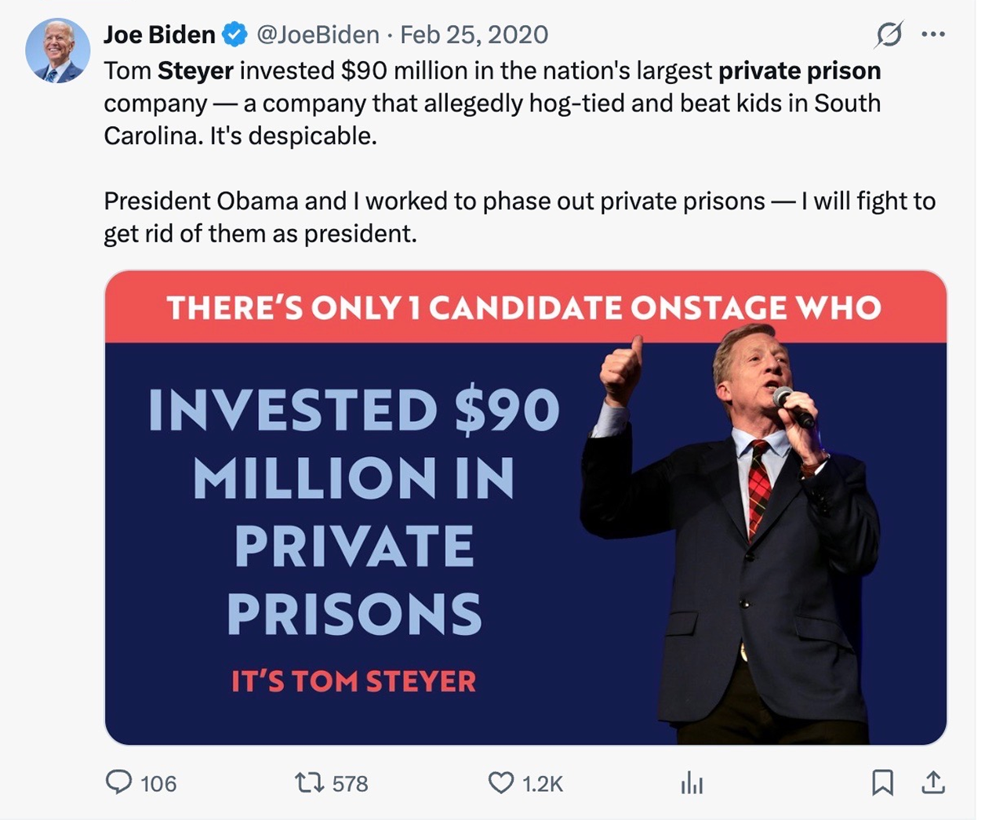Image resolution: width=985 pixels, height=820 pixels.
Task: Click the bold "private prison" text
Action: (x=799, y=71)
